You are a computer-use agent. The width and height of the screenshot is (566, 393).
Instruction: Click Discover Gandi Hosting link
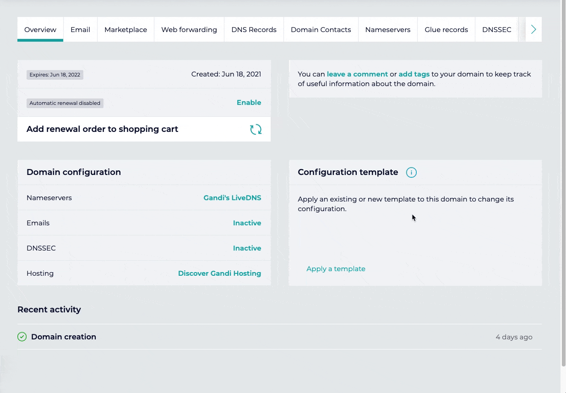coord(219,273)
